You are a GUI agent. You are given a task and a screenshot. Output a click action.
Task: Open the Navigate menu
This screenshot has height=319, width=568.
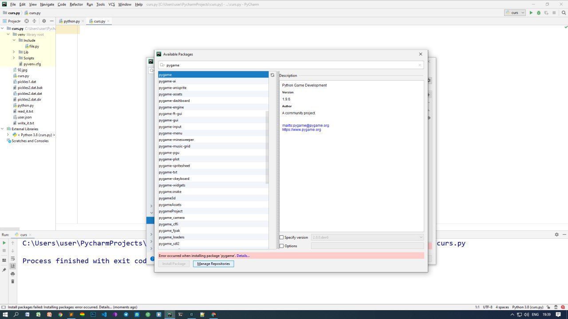click(47, 4)
